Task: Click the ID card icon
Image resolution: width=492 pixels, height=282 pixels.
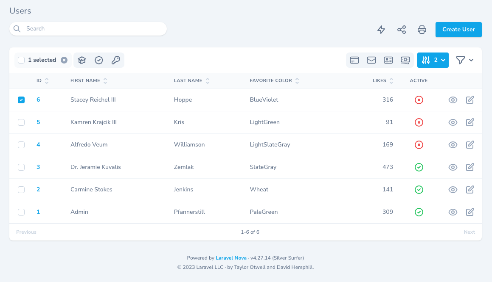Action: (x=388, y=60)
